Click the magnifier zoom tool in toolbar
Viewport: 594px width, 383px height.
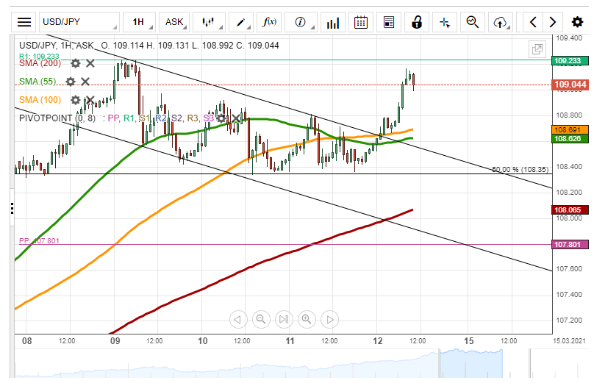pyautogui.click(x=473, y=22)
